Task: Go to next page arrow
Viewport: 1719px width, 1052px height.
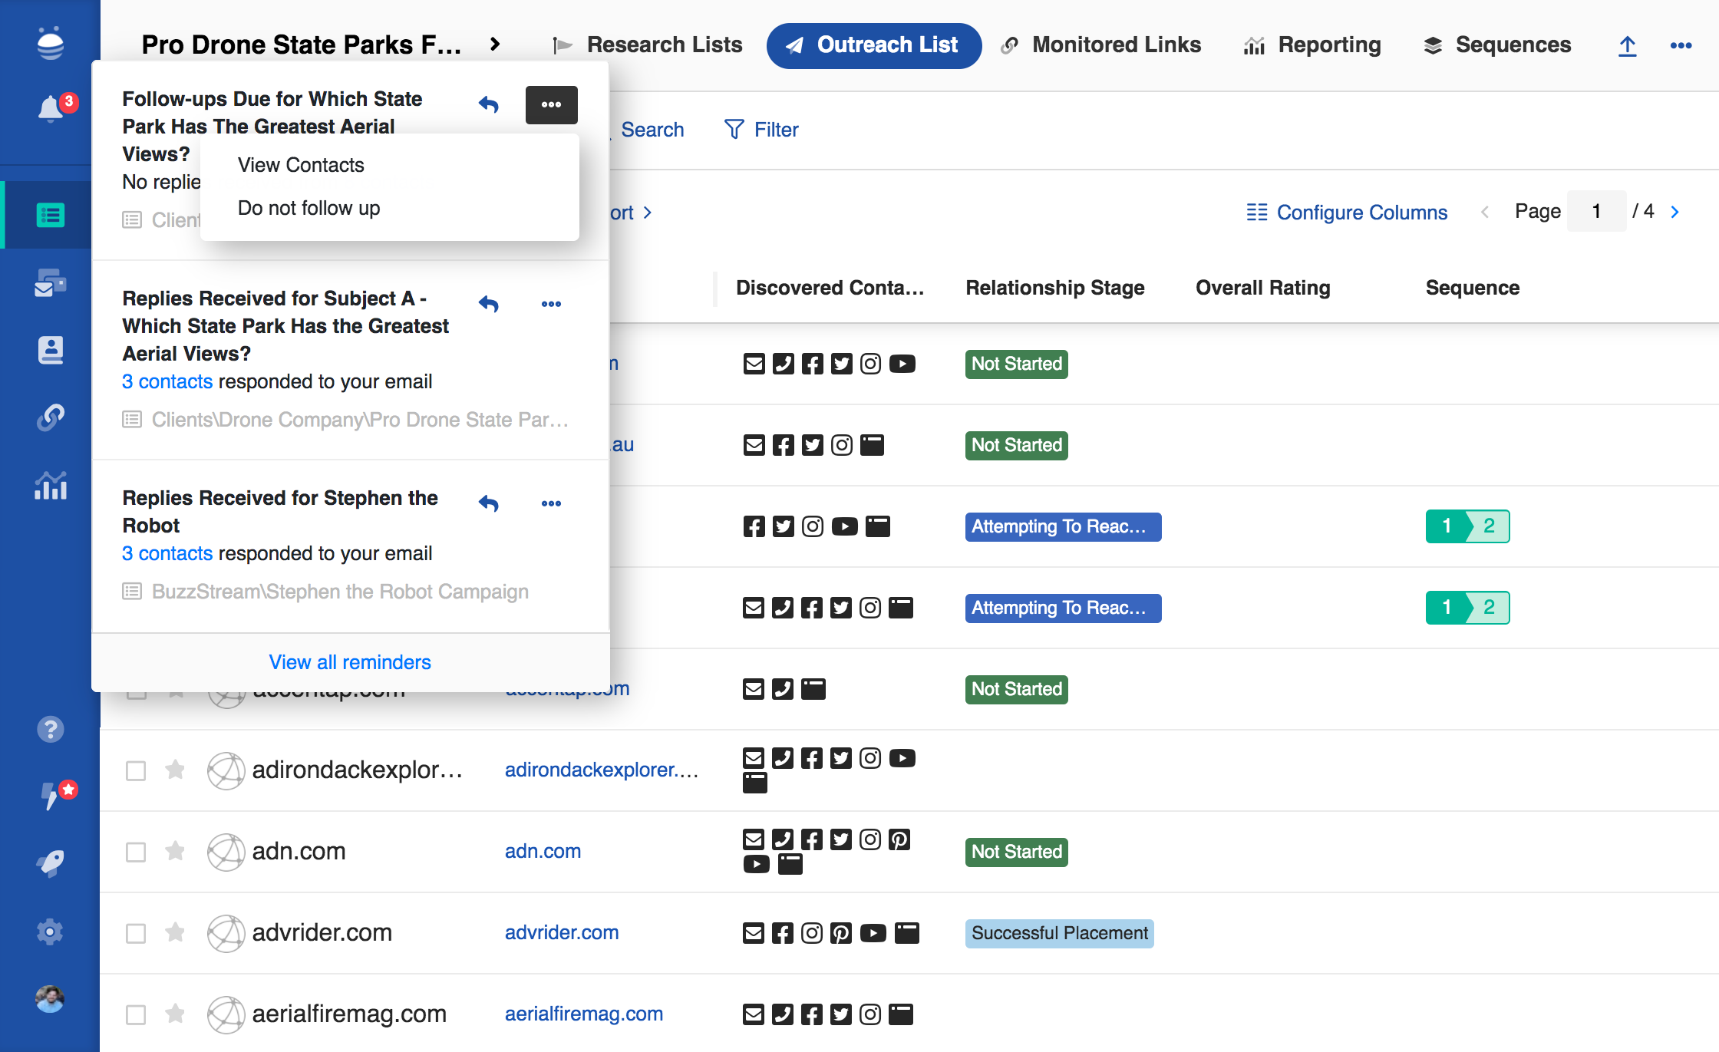Action: click(1675, 212)
